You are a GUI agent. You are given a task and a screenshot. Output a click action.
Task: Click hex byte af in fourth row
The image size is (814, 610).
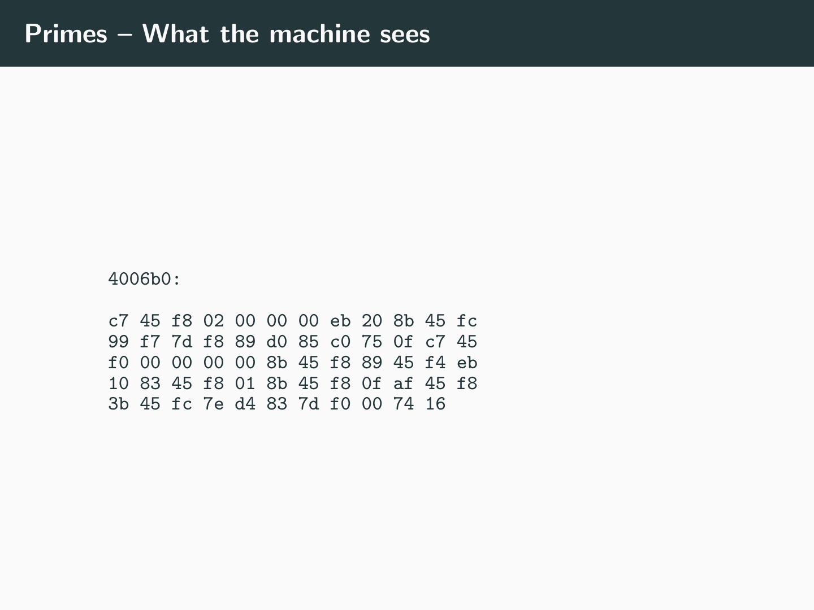pos(404,384)
